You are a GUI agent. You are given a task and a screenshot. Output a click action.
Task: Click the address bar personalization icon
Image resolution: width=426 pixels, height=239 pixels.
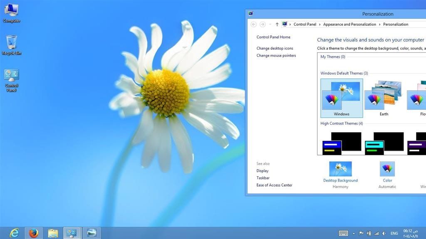pyautogui.click(x=285, y=24)
